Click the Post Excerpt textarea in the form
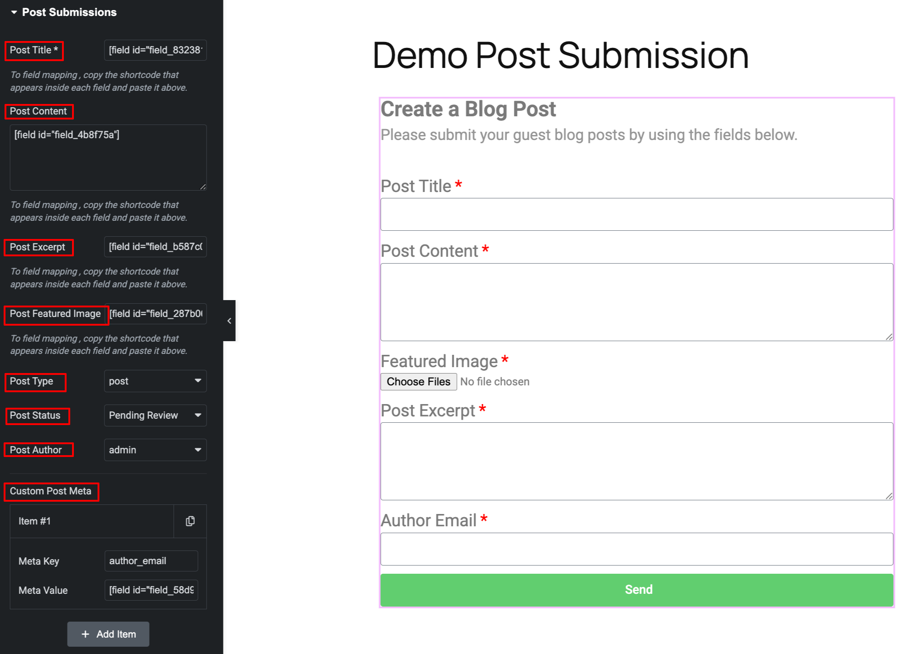Viewport: 905px width, 654px height. pos(636,461)
